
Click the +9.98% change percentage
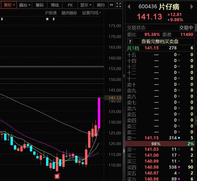pyautogui.click(x=175, y=20)
